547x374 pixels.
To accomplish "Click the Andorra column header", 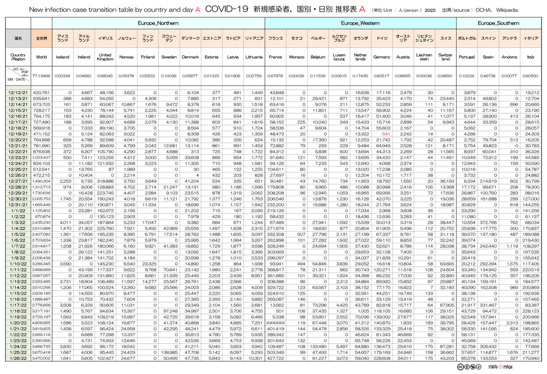I will [510, 57].
